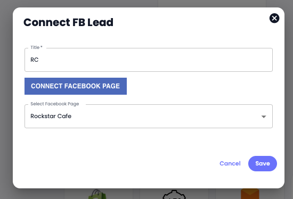Image resolution: width=293 pixels, height=199 pixels.
Task: Select the Rockstar Cafe value text
Action: tap(51, 116)
